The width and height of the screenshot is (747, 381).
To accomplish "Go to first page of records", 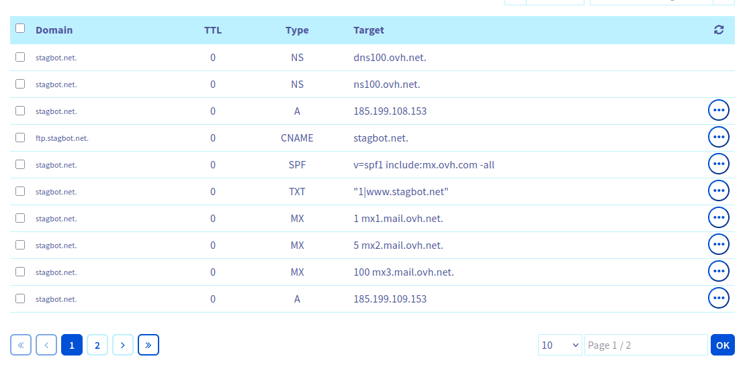I will pyautogui.click(x=20, y=345).
